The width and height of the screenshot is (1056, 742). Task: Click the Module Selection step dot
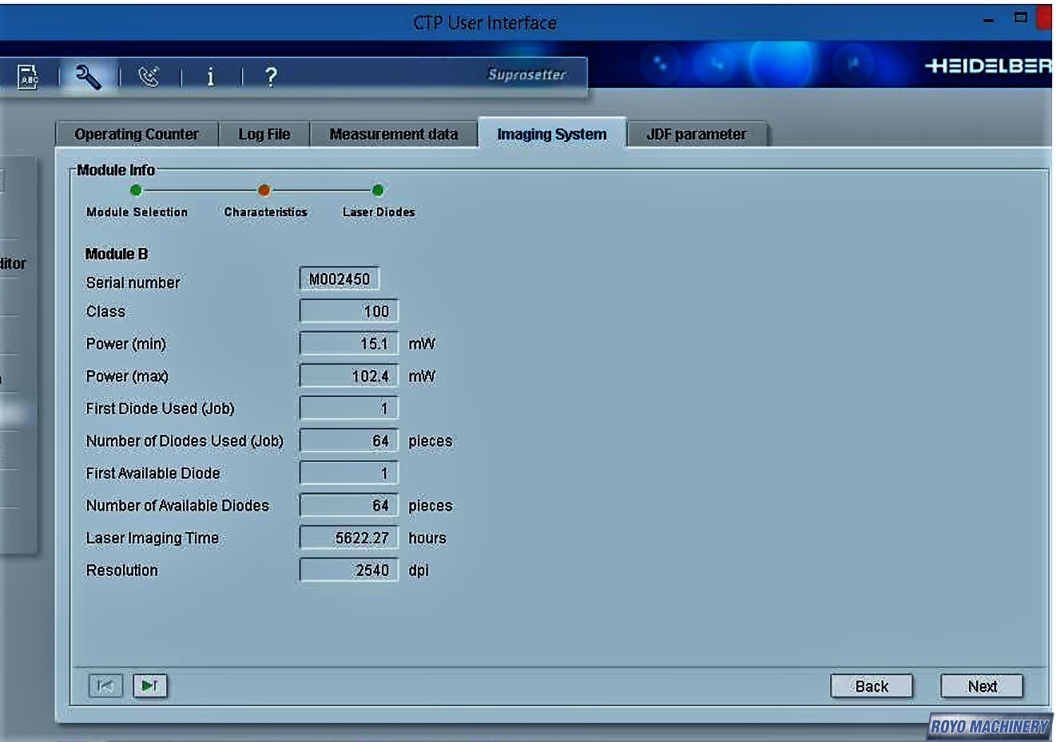click(x=136, y=190)
